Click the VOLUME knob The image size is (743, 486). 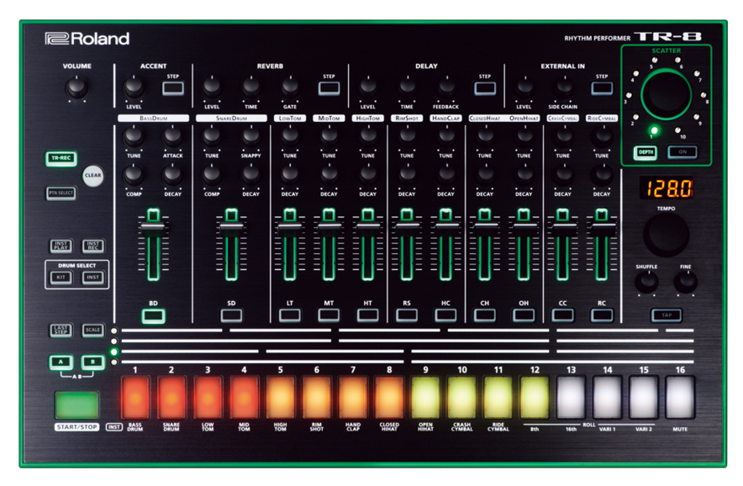[x=76, y=87]
